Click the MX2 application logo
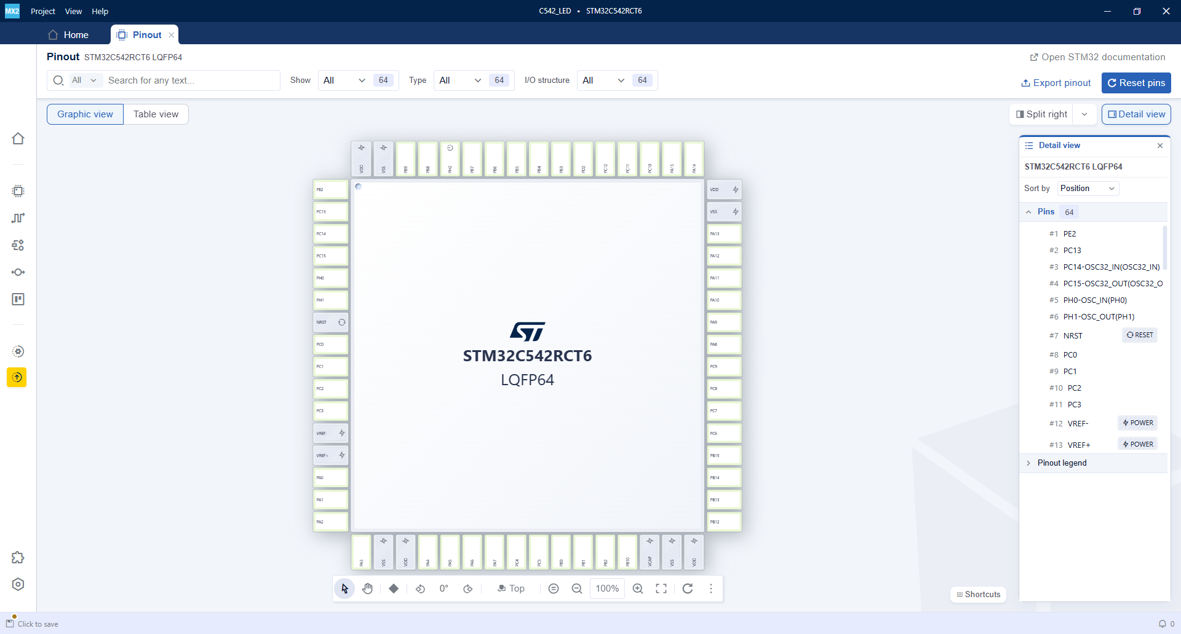 pyautogui.click(x=12, y=11)
